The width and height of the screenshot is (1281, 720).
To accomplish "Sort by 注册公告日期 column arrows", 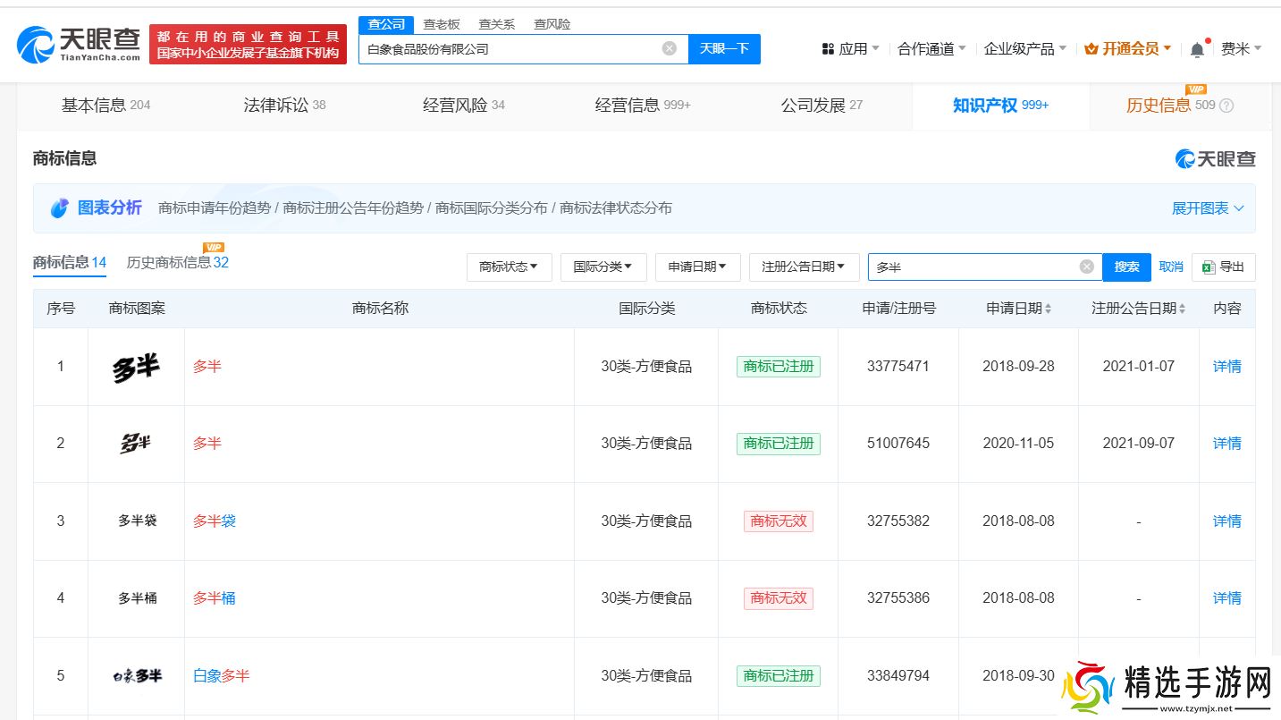I will pyautogui.click(x=1182, y=309).
